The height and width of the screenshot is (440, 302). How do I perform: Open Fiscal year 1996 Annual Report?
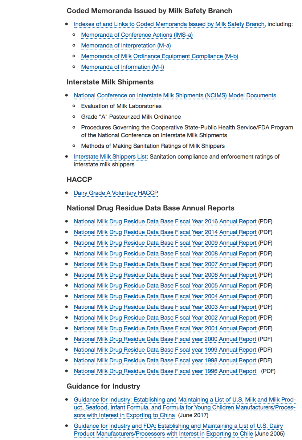coord(165,371)
